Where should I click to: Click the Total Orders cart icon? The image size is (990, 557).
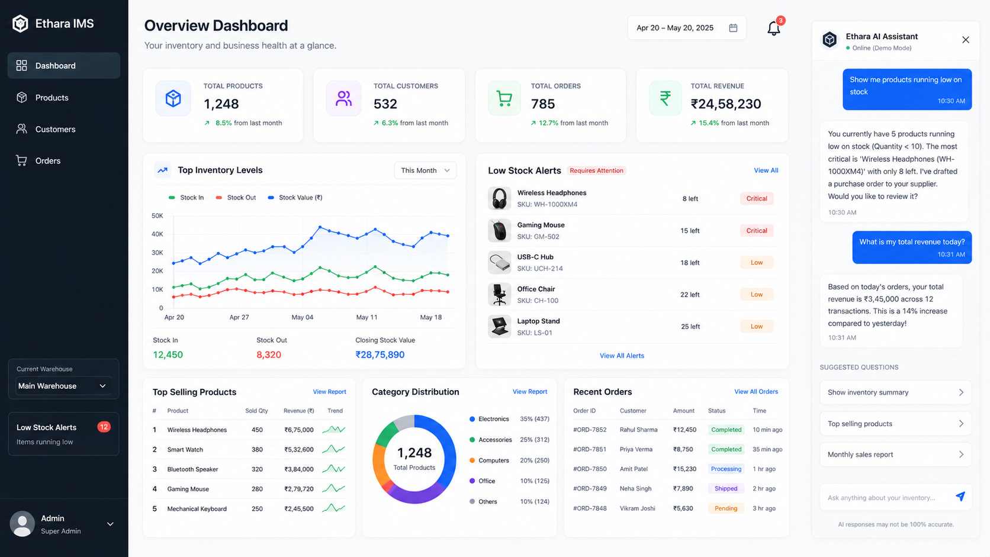tap(504, 98)
